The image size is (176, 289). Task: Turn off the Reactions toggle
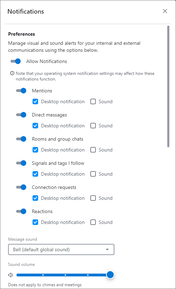point(21,211)
